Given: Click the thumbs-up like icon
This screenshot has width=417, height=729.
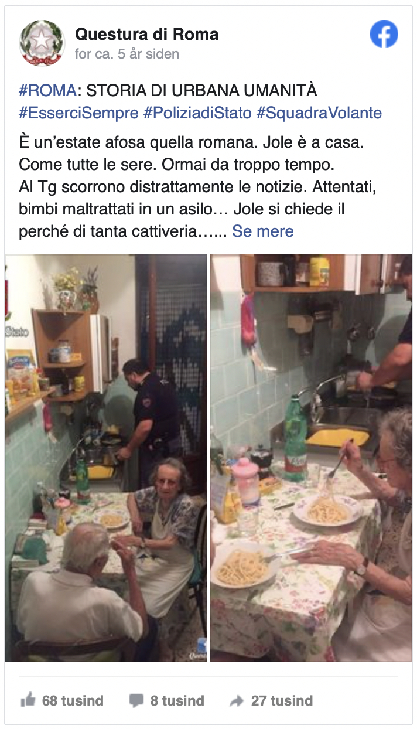Looking at the screenshot, I should [x=28, y=700].
